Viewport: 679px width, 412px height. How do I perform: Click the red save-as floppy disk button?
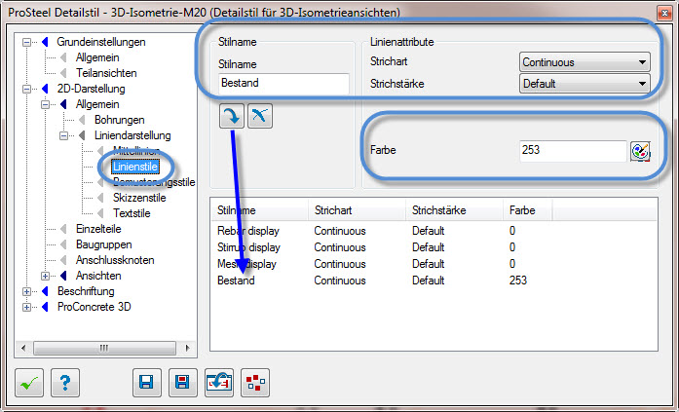(183, 383)
